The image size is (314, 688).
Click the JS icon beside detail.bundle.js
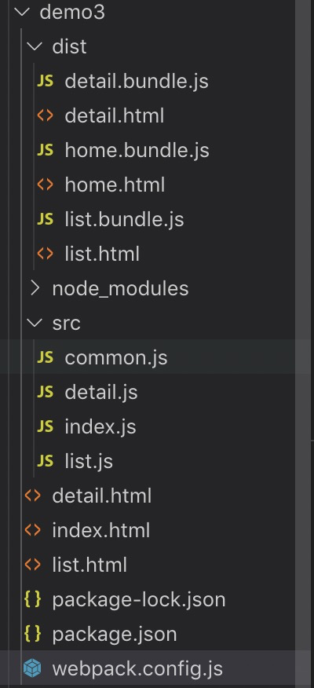coord(46,81)
